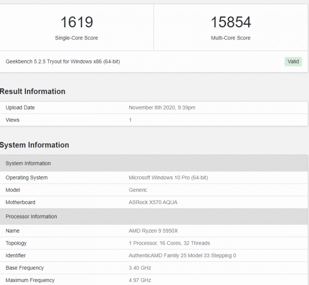Screen dimensions: 309x285
Task: Click "1 Processor, 16 Cores, 32 Threads"
Action: pyautogui.click(x=169, y=243)
